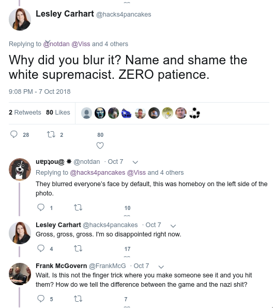The width and height of the screenshot is (273, 308).
Task: Retweet Lesley Carhart's main tweet
Action: coord(51,134)
